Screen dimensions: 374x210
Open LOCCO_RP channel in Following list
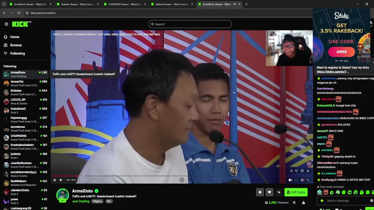point(25,101)
